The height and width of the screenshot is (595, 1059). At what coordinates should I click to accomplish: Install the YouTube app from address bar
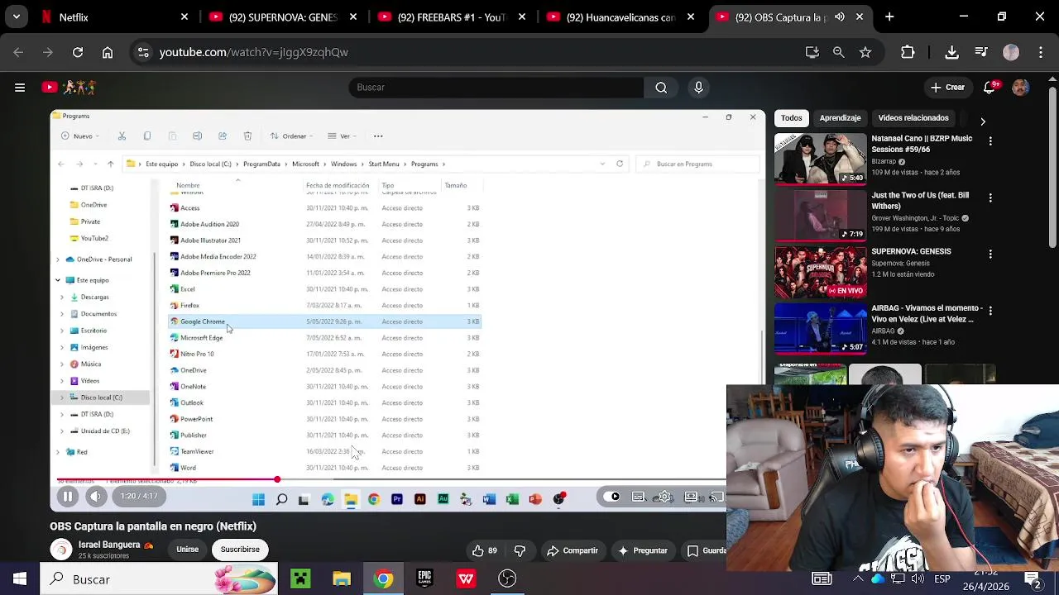coord(812,52)
